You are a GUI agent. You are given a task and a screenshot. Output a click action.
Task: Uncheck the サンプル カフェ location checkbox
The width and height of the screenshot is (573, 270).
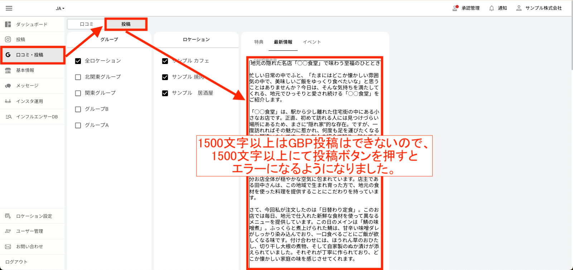pos(165,61)
